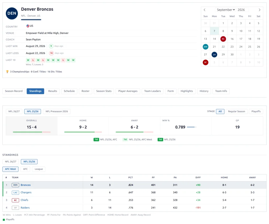
Task: Open the Team Info tab
Action: tap(221, 91)
